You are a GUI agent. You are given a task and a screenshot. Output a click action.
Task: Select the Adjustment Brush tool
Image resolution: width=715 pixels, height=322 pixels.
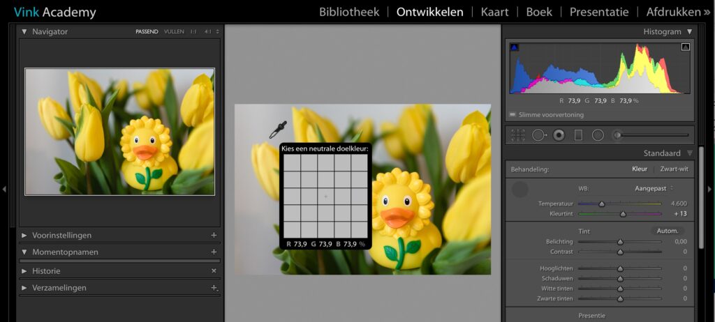point(651,135)
